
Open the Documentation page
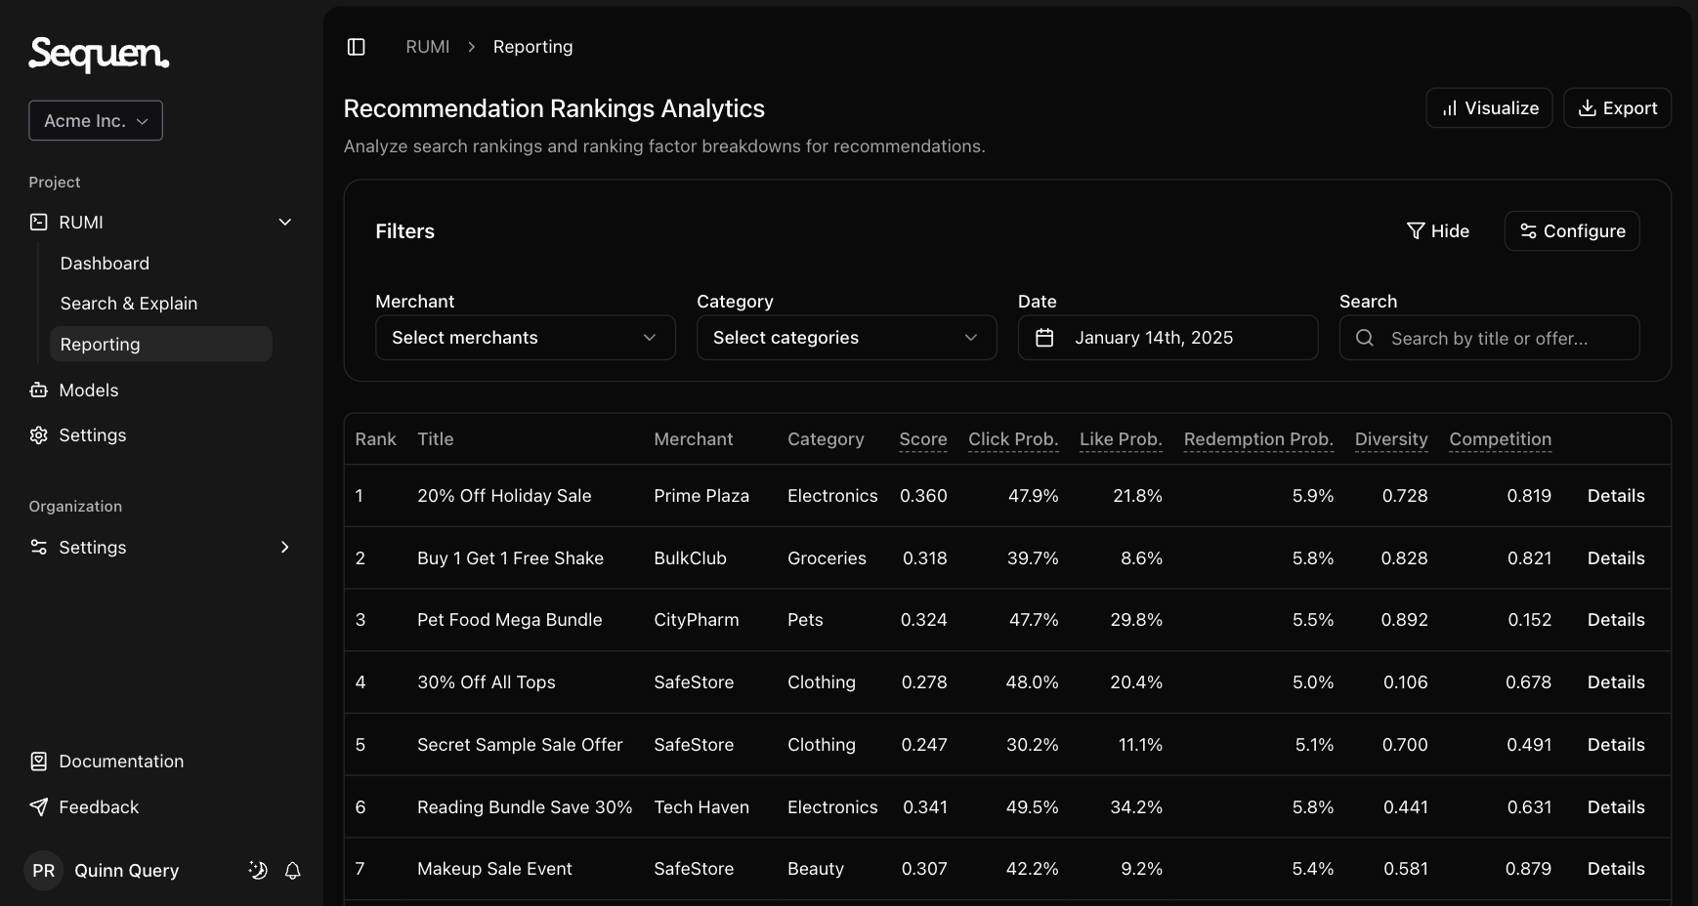click(120, 761)
